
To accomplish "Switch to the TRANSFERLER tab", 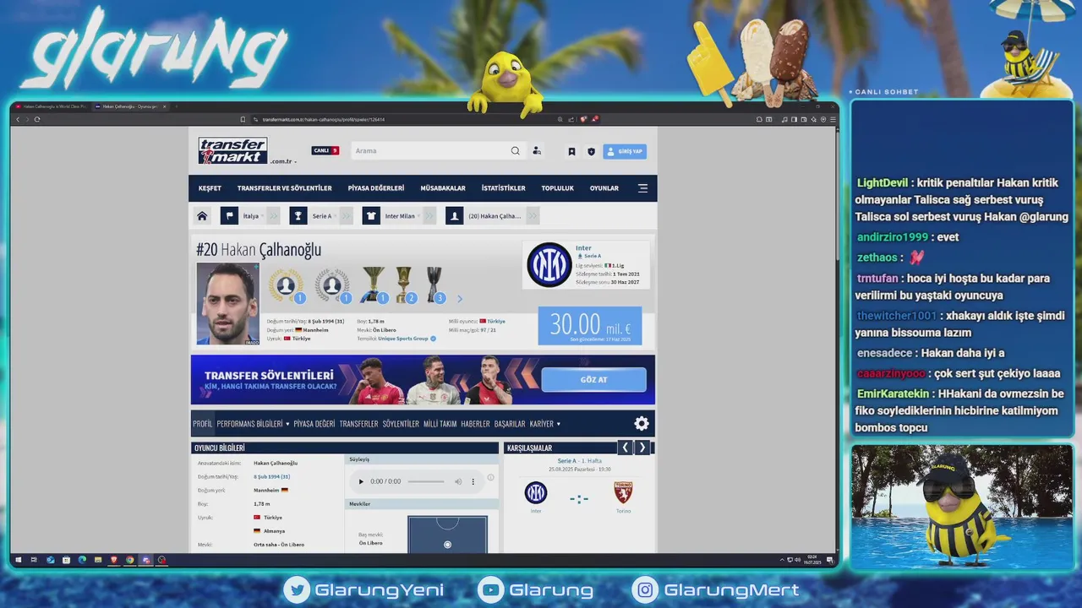I will click(358, 424).
